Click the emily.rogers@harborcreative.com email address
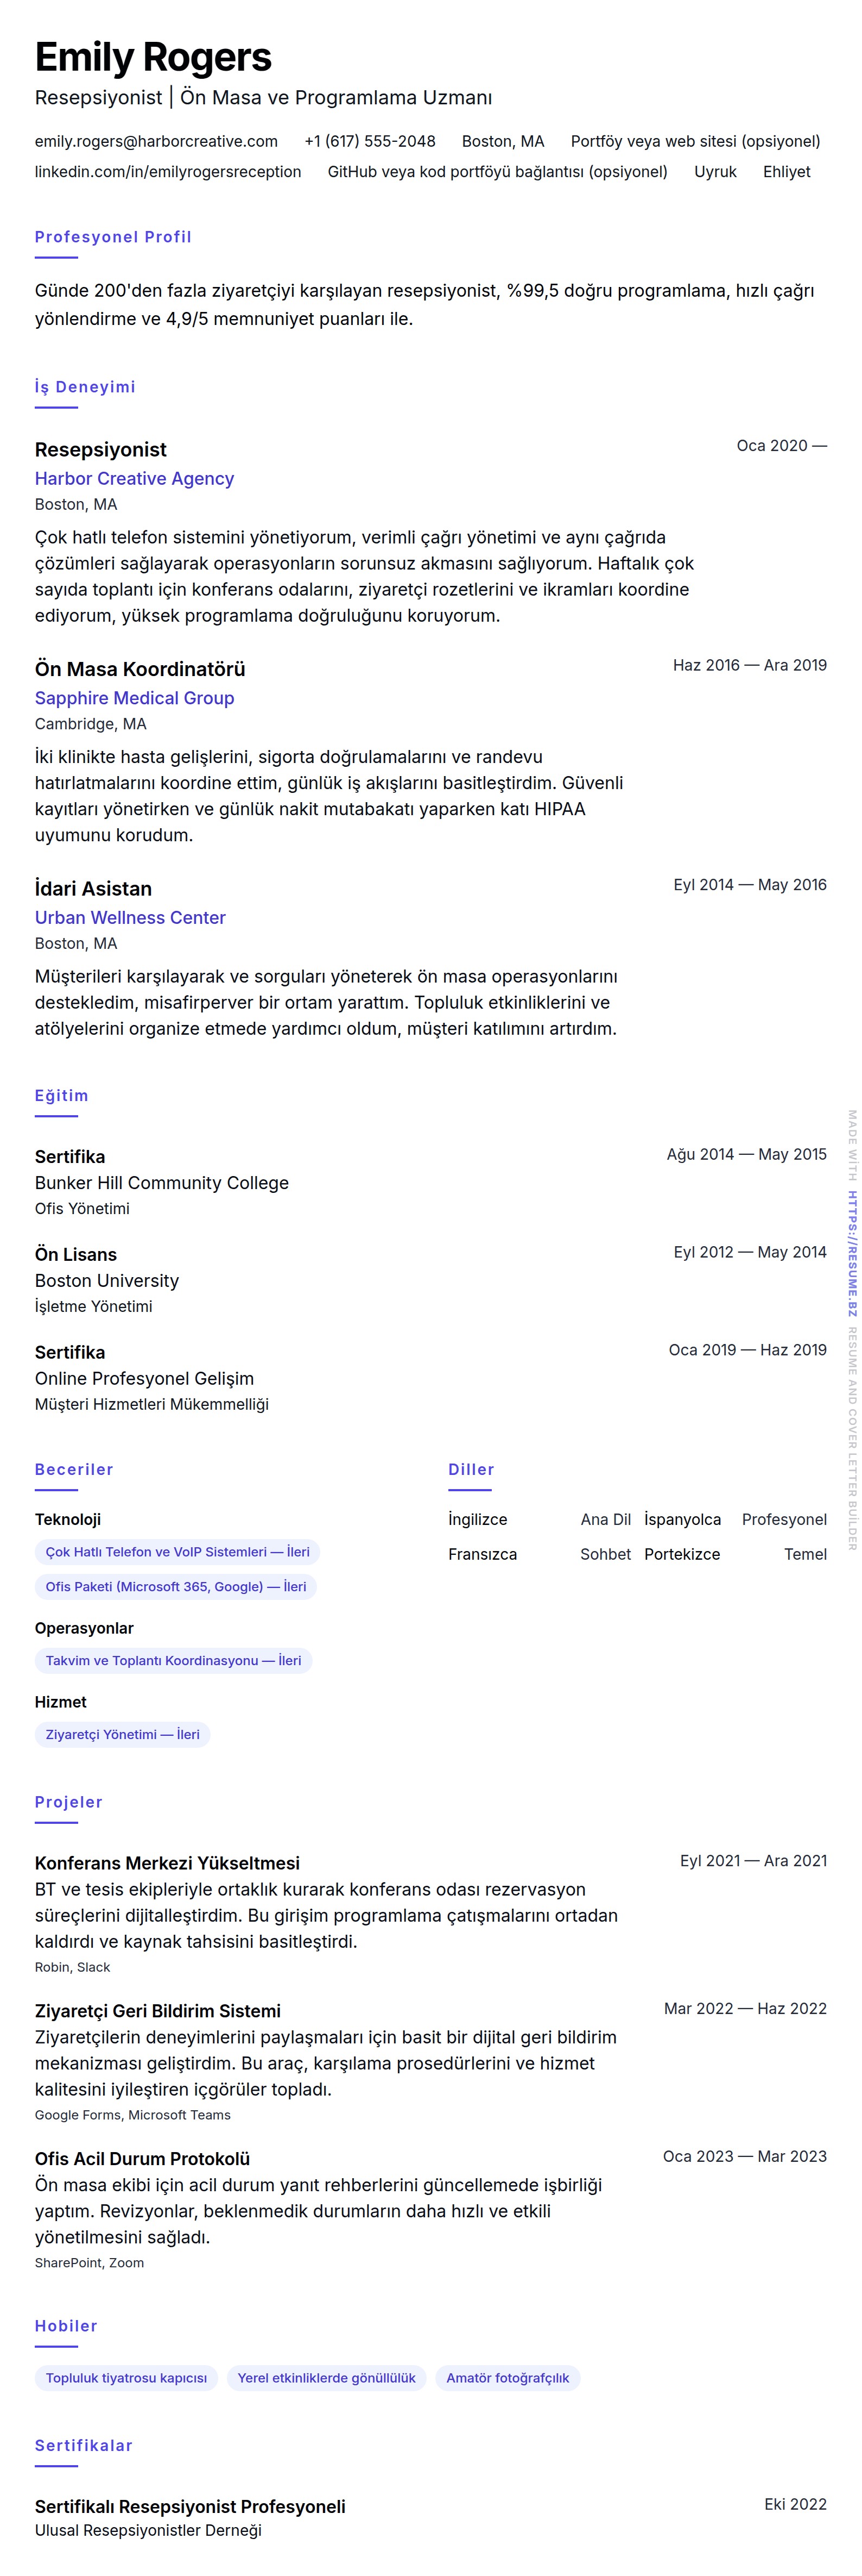862x2576 pixels. point(156,141)
